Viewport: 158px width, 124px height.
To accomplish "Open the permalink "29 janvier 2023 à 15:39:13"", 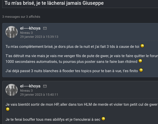I will pyautogui.click(x=39, y=37).
